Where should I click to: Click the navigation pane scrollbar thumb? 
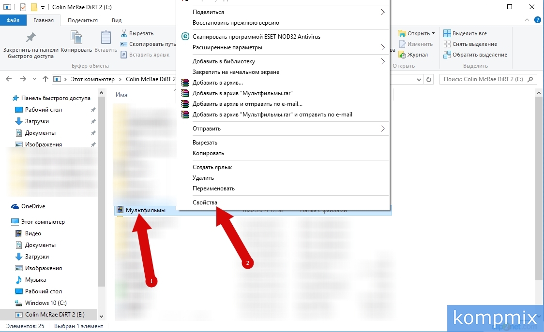coord(101,192)
